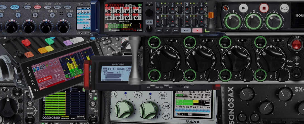Arm track 1 on the Zoom recorder
The image size is (304, 124).
coord(158,5)
